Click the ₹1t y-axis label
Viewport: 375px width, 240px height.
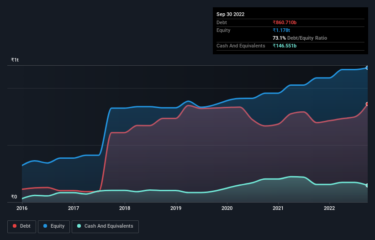pyautogui.click(x=15, y=60)
